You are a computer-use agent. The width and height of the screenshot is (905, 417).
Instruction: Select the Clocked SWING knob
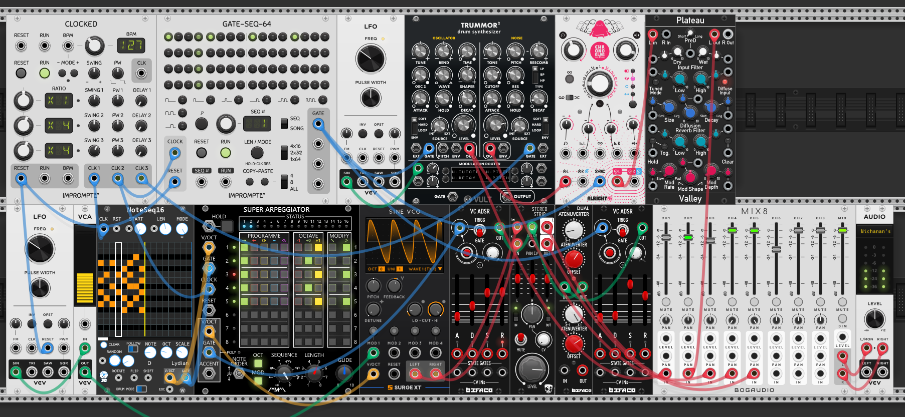click(x=94, y=74)
